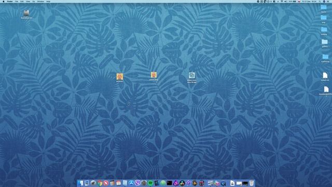Select the lowest blue folder on desktop's right edge
The width and height of the screenshot is (332, 187).
(x=325, y=57)
